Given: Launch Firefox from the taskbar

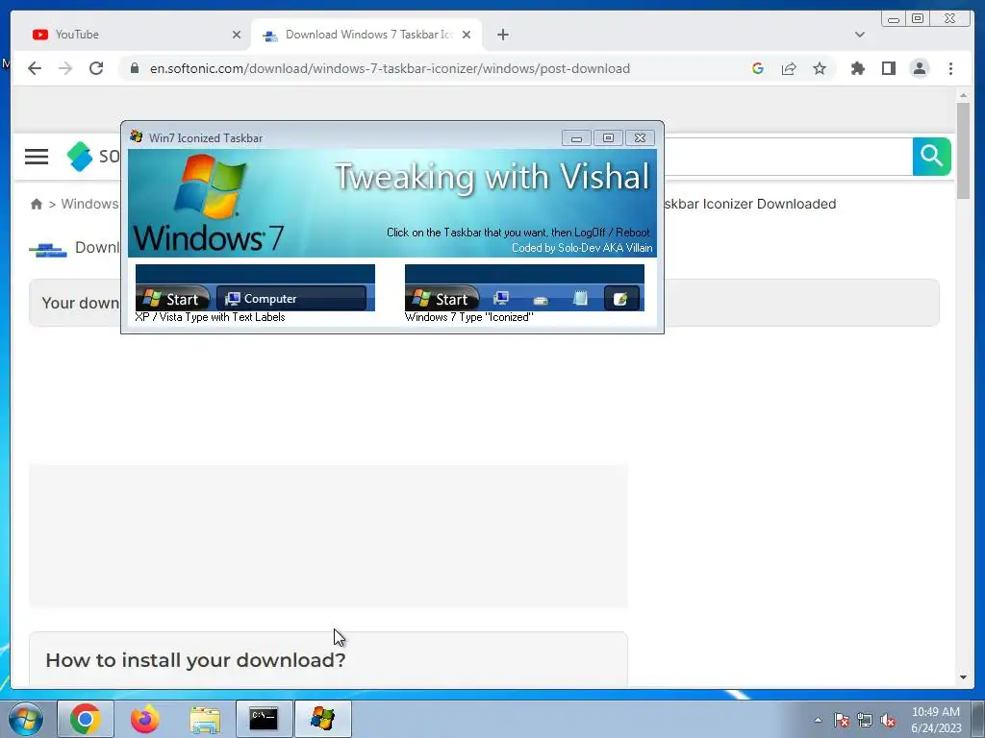Looking at the screenshot, I should [x=144, y=719].
